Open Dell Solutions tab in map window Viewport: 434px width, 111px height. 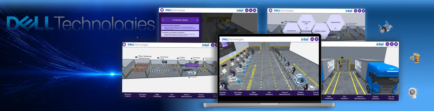pos(172,95)
